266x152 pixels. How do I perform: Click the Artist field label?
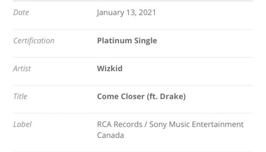(x=22, y=68)
